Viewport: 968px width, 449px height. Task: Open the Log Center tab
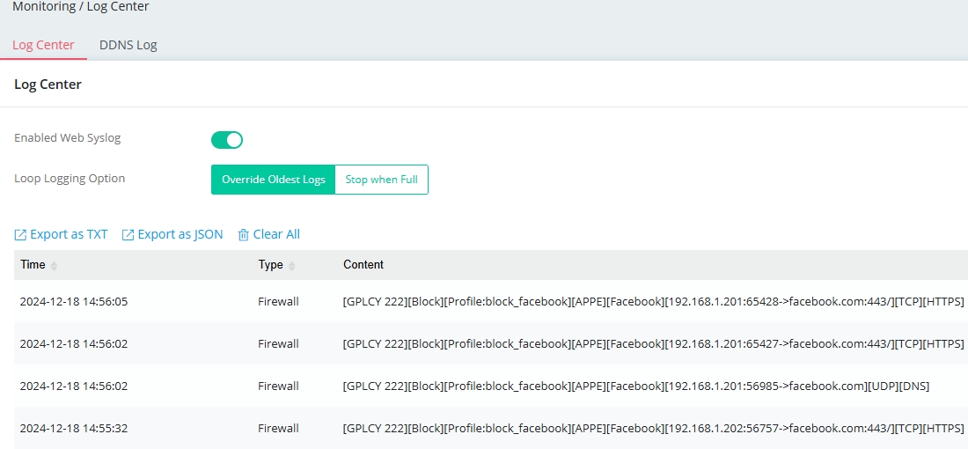click(x=43, y=45)
